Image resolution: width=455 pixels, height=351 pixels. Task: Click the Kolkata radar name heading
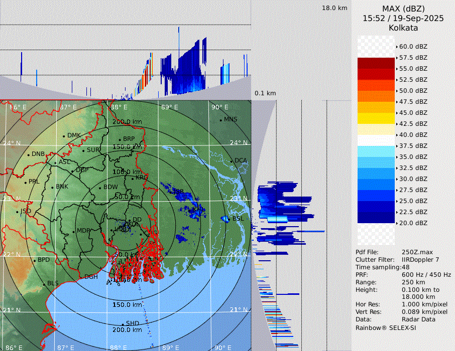tap(403, 28)
